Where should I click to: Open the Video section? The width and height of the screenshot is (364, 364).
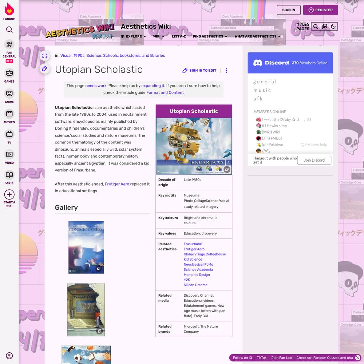[9, 157]
